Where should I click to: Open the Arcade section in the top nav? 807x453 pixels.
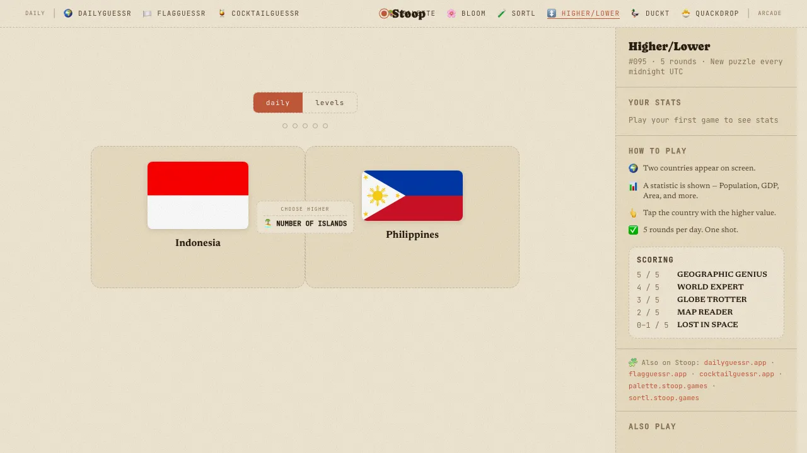click(770, 13)
